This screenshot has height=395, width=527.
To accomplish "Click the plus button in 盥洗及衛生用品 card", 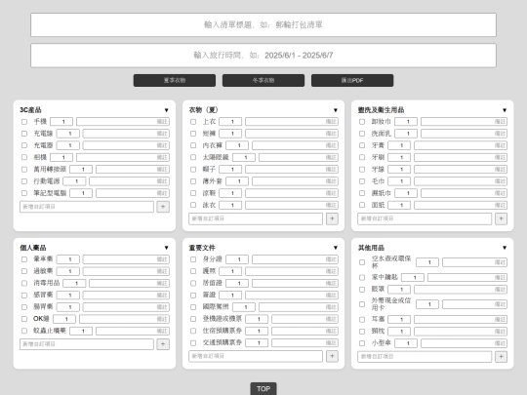I will pyautogui.click(x=501, y=218).
